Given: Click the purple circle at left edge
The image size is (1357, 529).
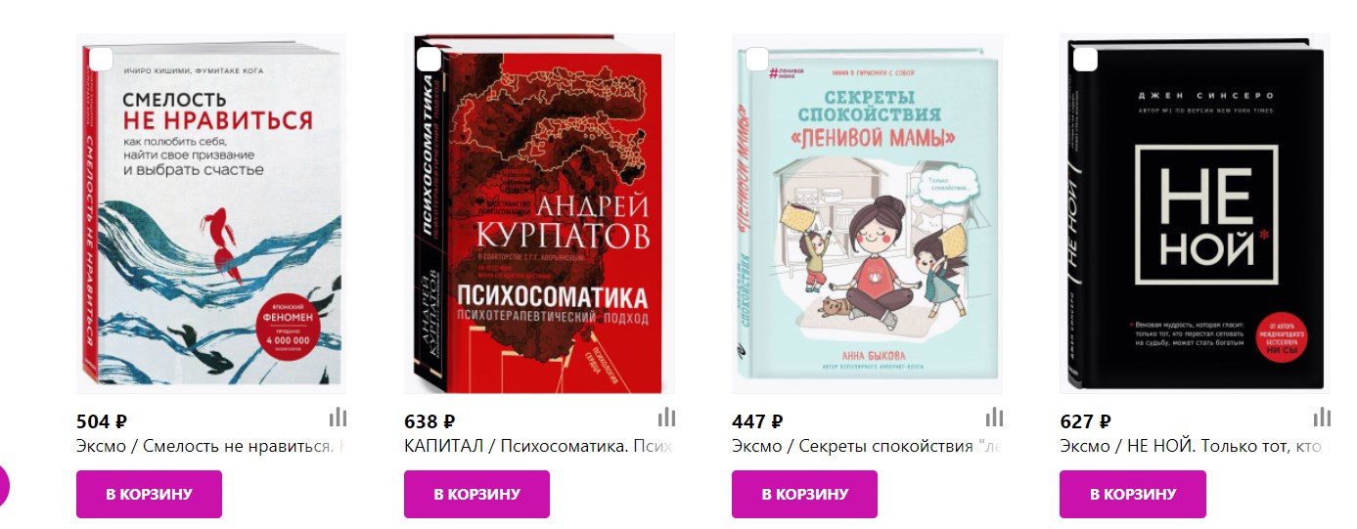Looking at the screenshot, I should pos(3,484).
